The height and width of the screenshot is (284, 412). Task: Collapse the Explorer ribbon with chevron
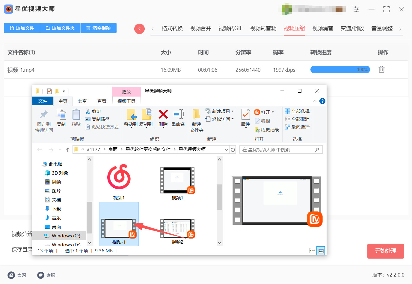(314, 101)
